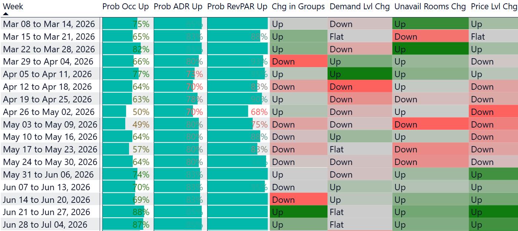Select the 68% Prob RevPAR Up cell

(237, 112)
